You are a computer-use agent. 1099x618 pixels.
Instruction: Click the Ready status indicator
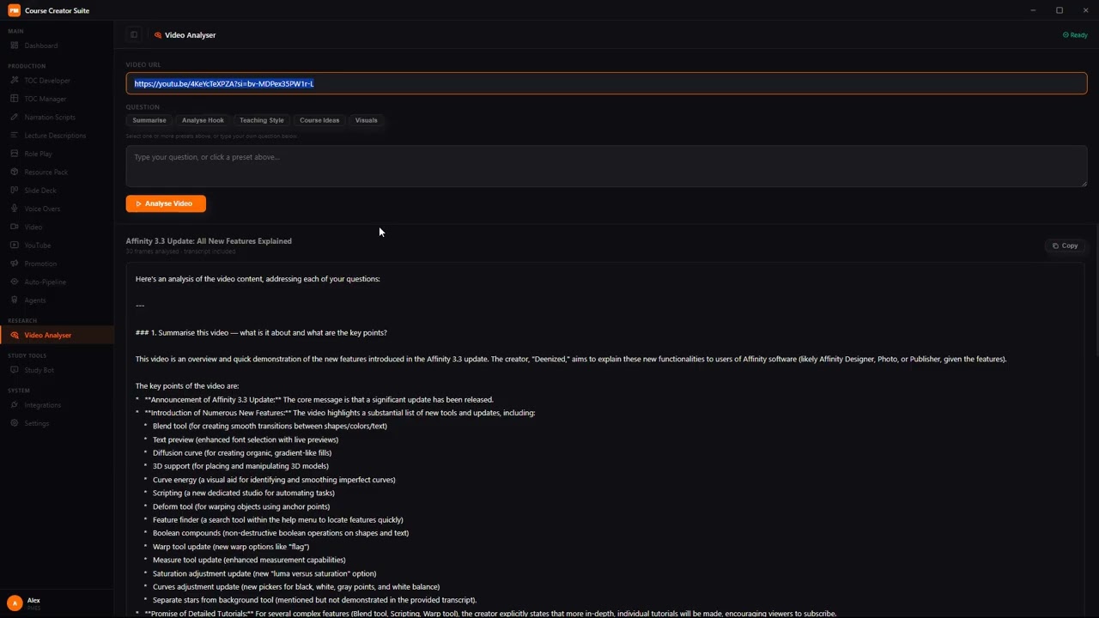(1075, 35)
